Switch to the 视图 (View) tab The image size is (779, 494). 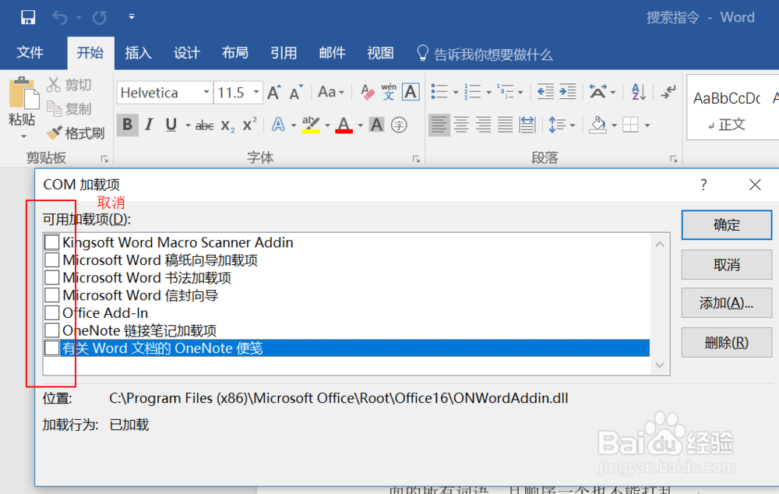click(x=381, y=53)
